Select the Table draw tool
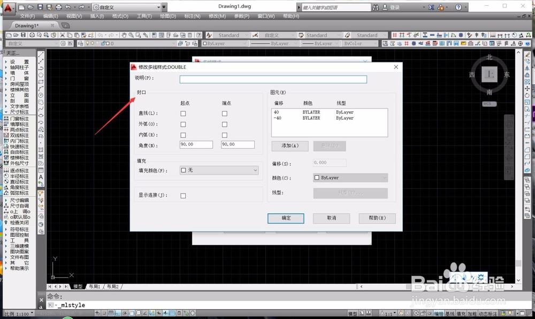 (41, 170)
